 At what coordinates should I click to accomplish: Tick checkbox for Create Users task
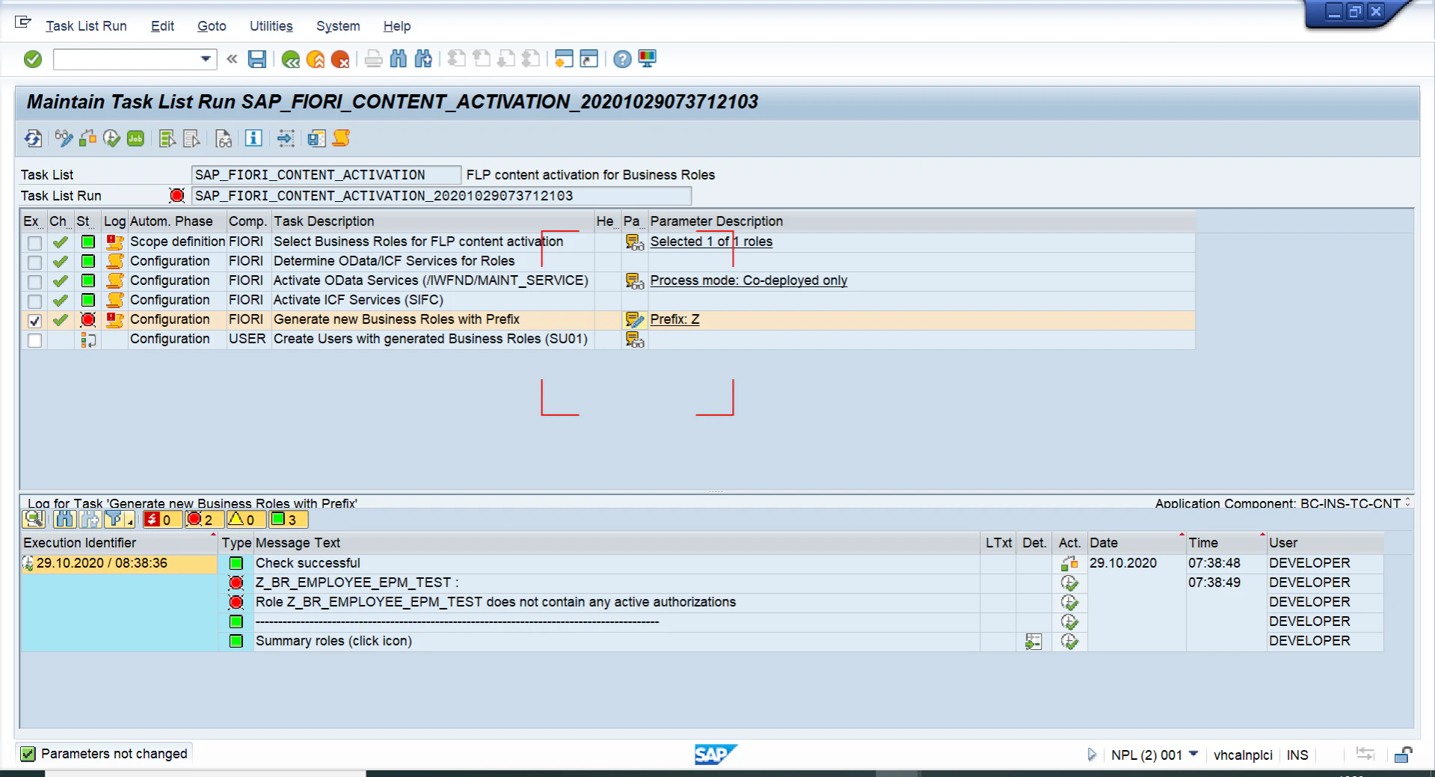[34, 340]
